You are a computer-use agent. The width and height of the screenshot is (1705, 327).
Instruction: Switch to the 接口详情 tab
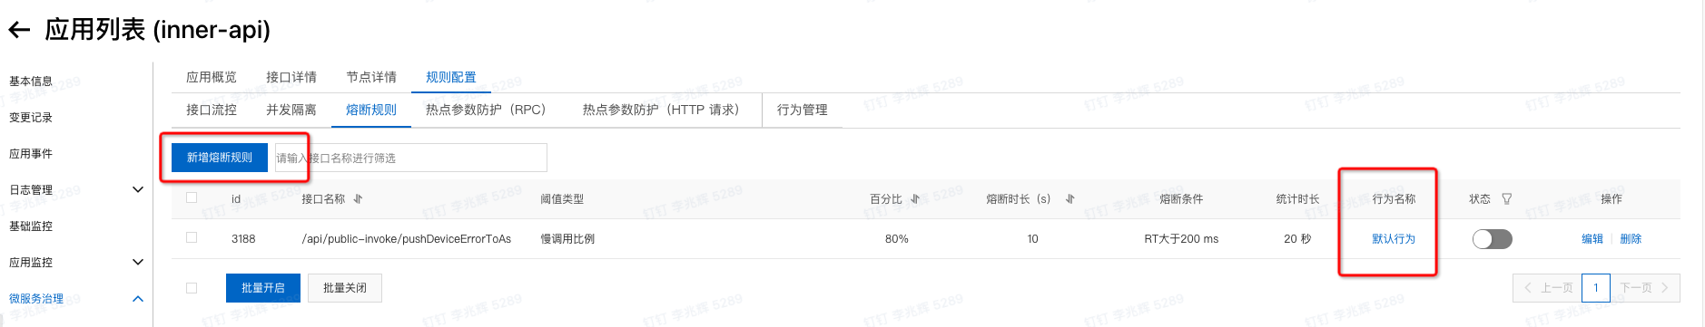(x=291, y=77)
